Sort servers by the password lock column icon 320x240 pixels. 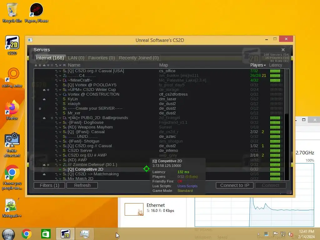pyautogui.click(x=36, y=65)
